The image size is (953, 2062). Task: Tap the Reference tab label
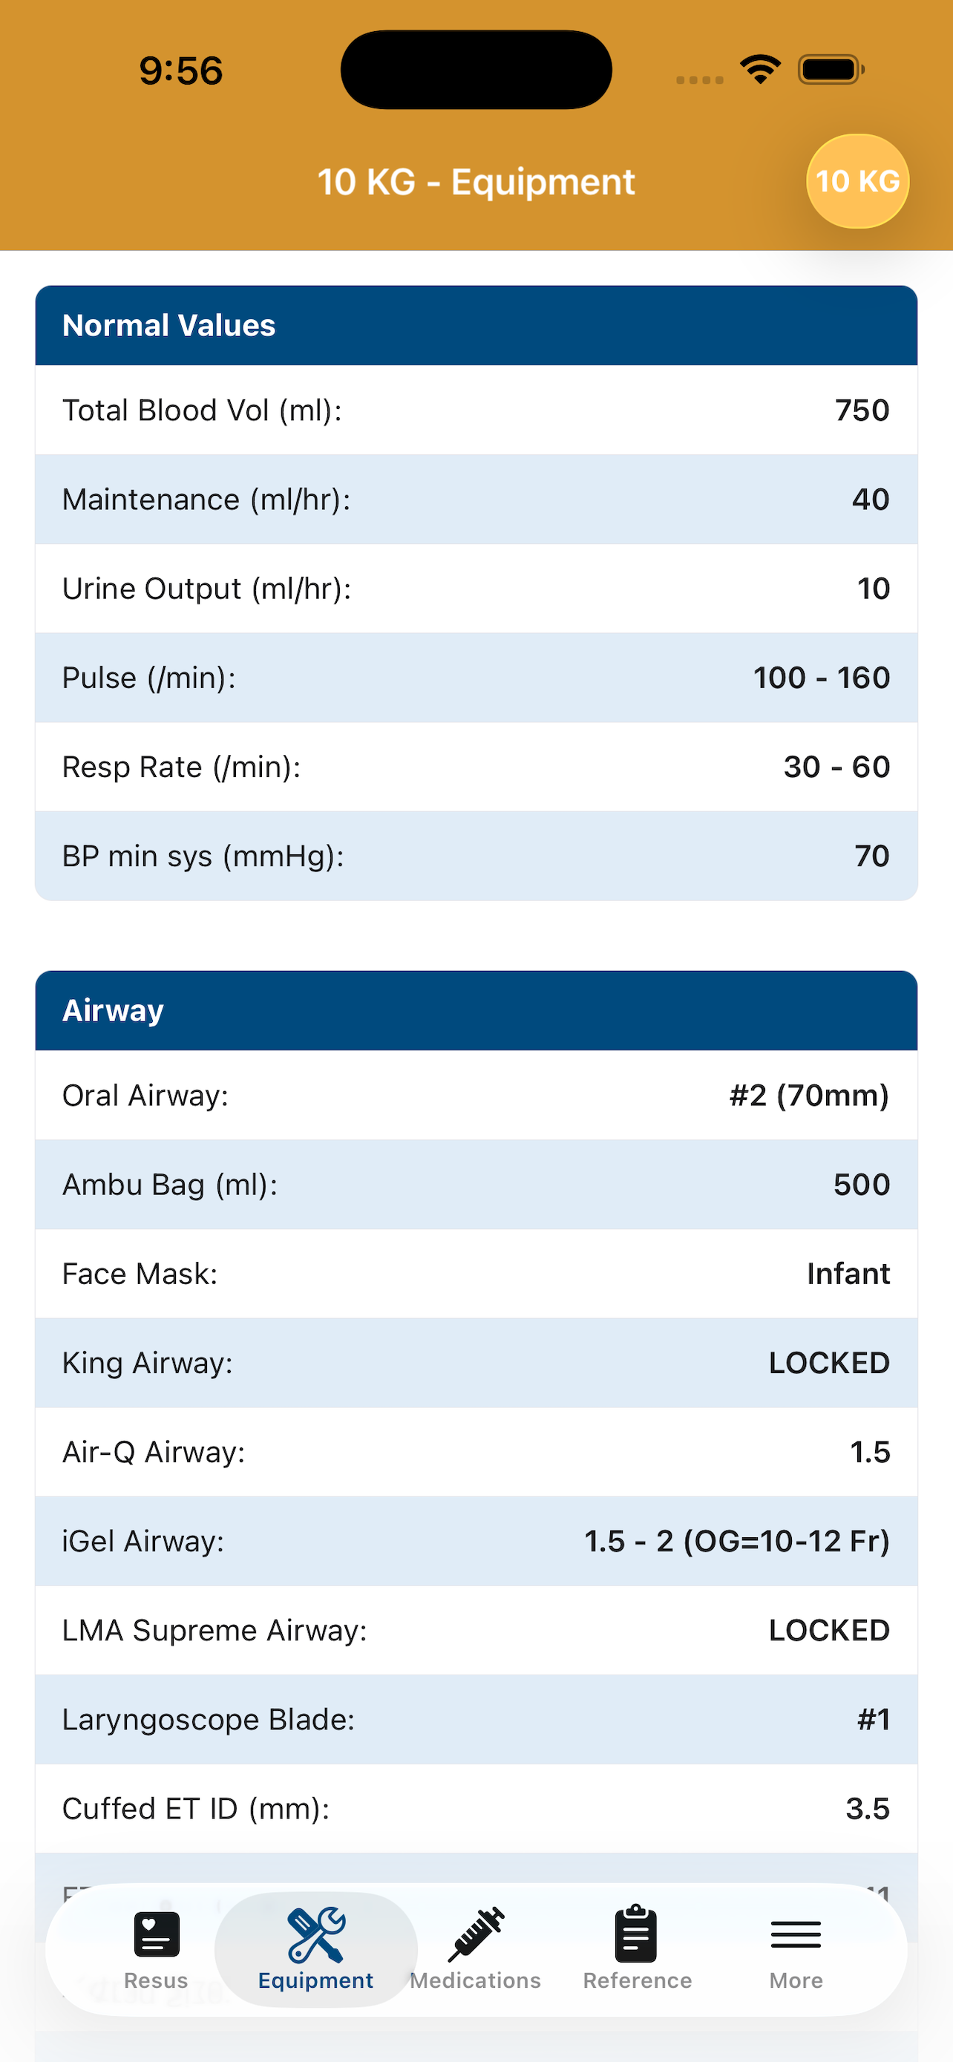point(637,1980)
